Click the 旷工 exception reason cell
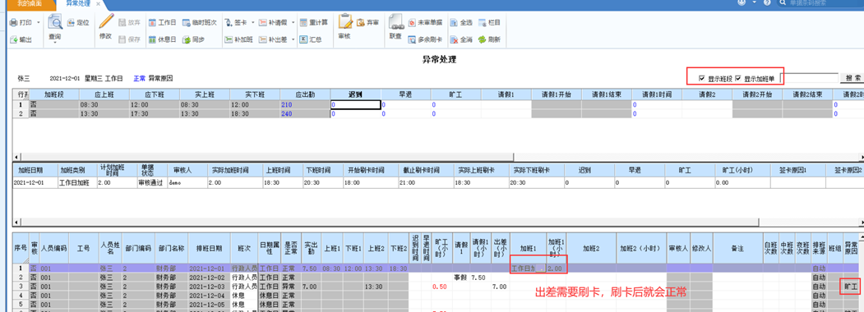Viewport: 864px width, 312px height. tap(851, 287)
